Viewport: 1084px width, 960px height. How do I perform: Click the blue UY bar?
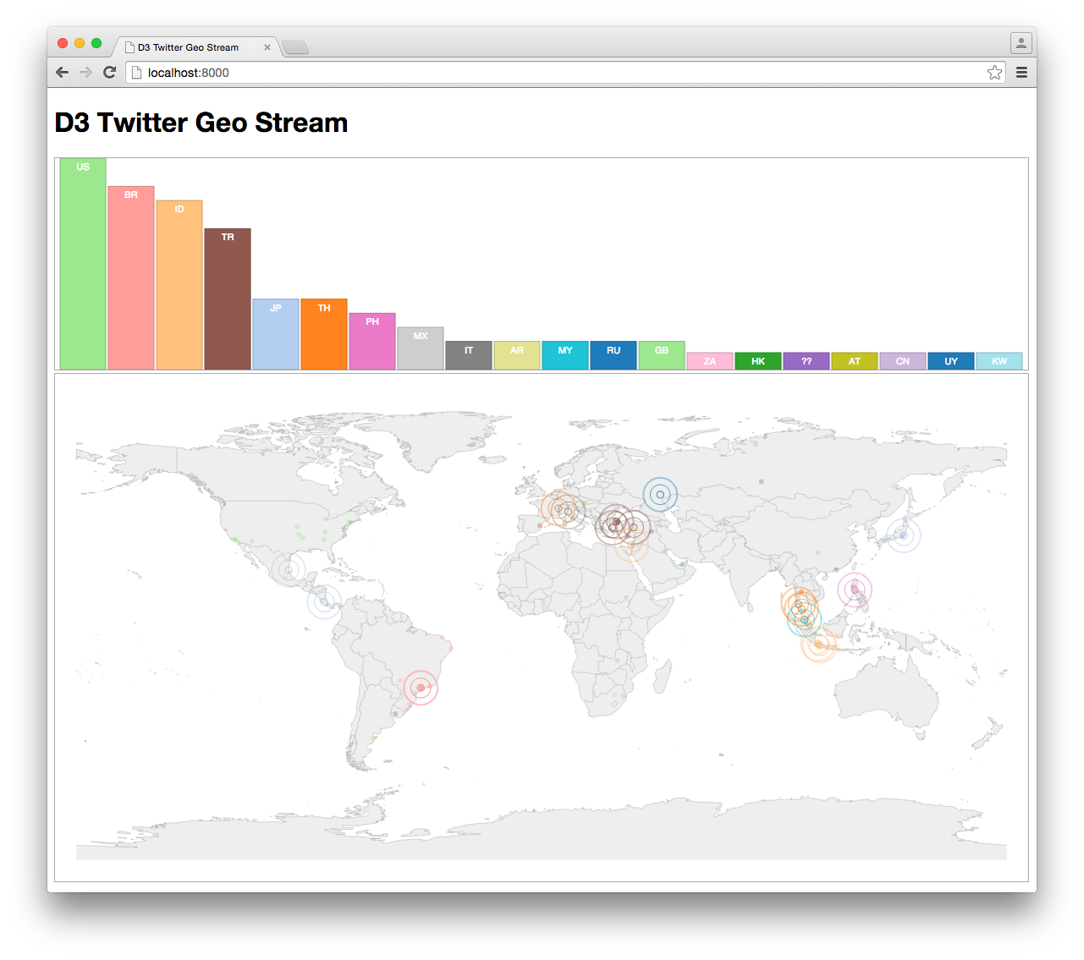951,361
